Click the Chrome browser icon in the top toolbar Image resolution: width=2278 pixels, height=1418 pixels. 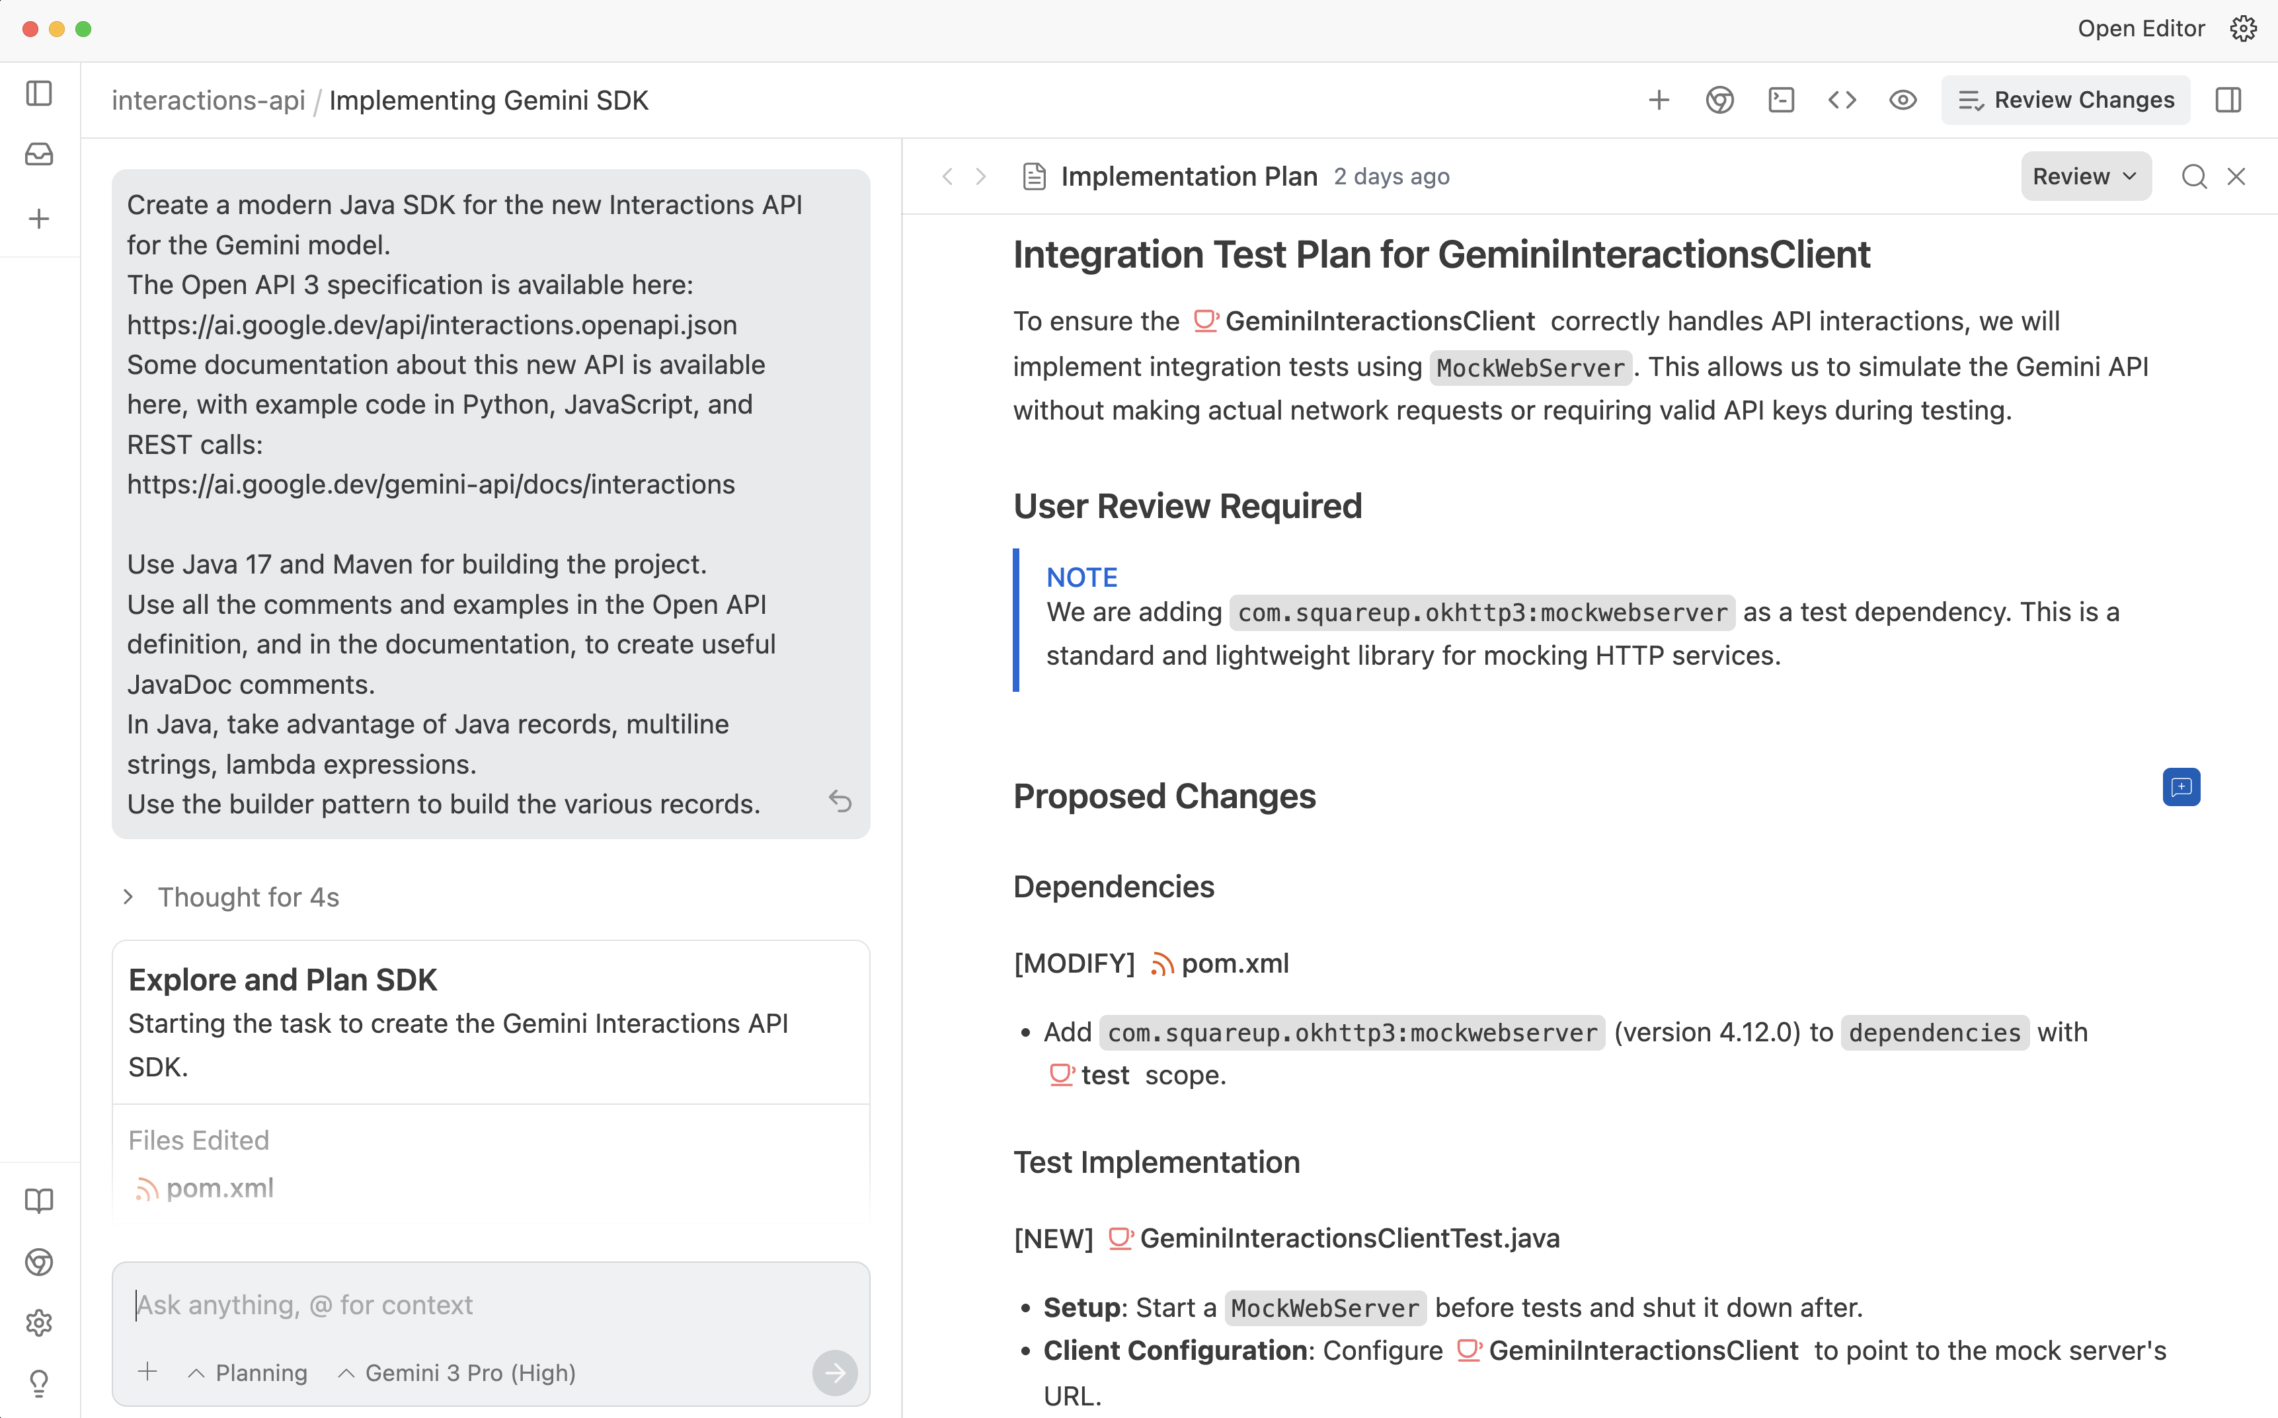click(1719, 100)
